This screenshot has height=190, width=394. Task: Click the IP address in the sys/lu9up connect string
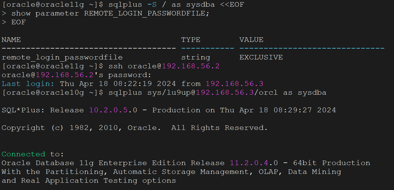pos(224,93)
